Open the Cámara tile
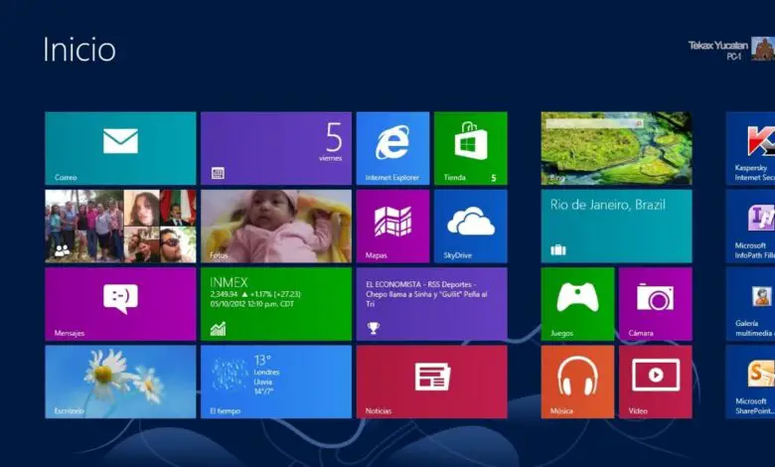Viewport: 775px width, 467px height. coord(656,304)
